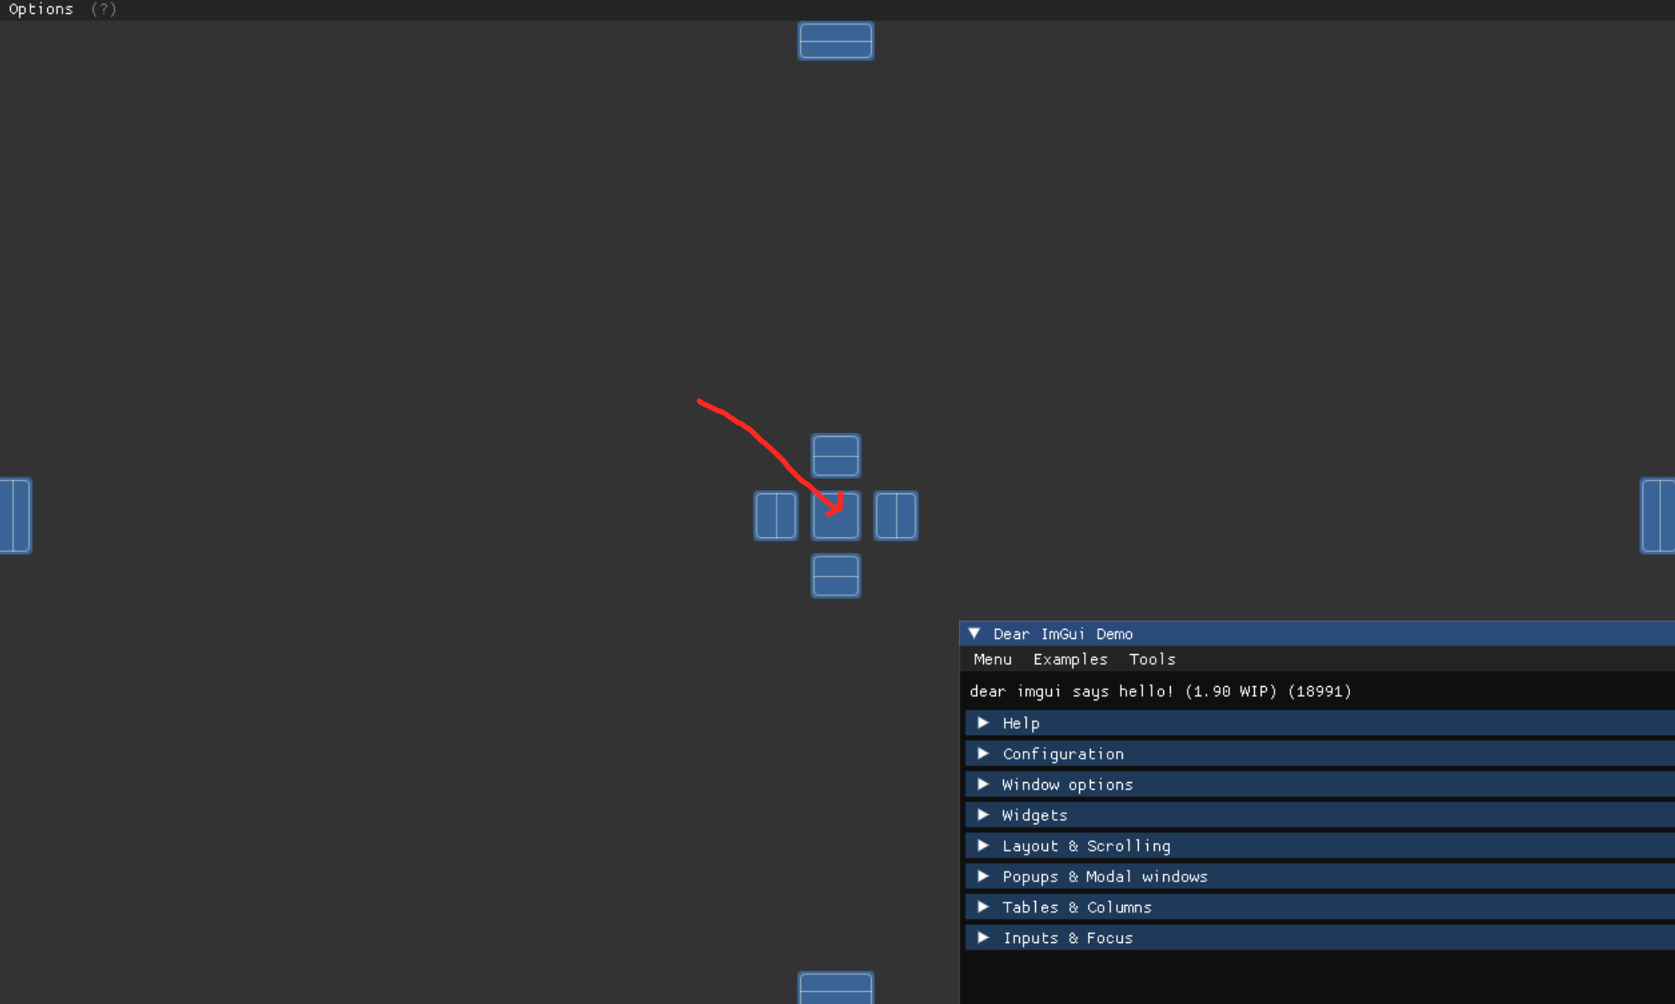The height and width of the screenshot is (1004, 1675).
Task: Expand the Configuration section
Action: 1063,753
